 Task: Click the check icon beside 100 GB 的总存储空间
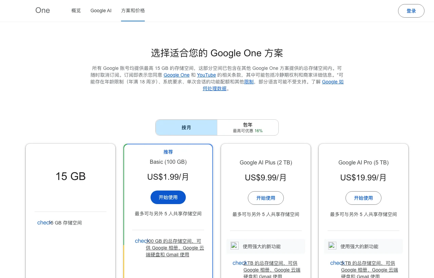coord(142,241)
